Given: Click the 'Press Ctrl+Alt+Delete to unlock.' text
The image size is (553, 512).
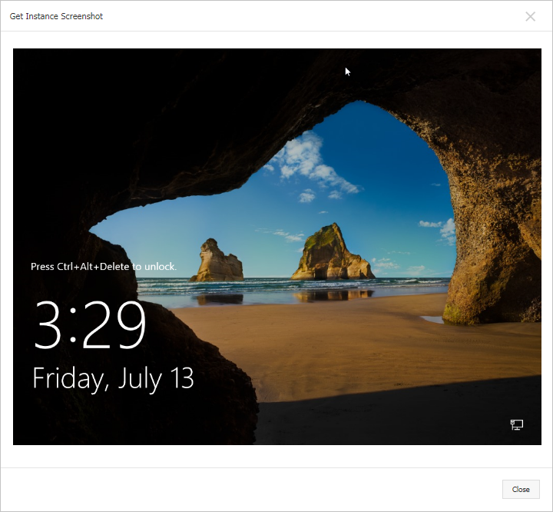Looking at the screenshot, I should (104, 267).
